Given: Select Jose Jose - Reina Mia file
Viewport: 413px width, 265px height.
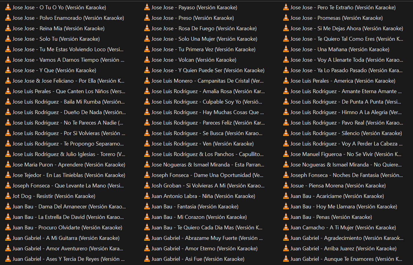Looking at the screenshot, I should (x=58, y=28).
